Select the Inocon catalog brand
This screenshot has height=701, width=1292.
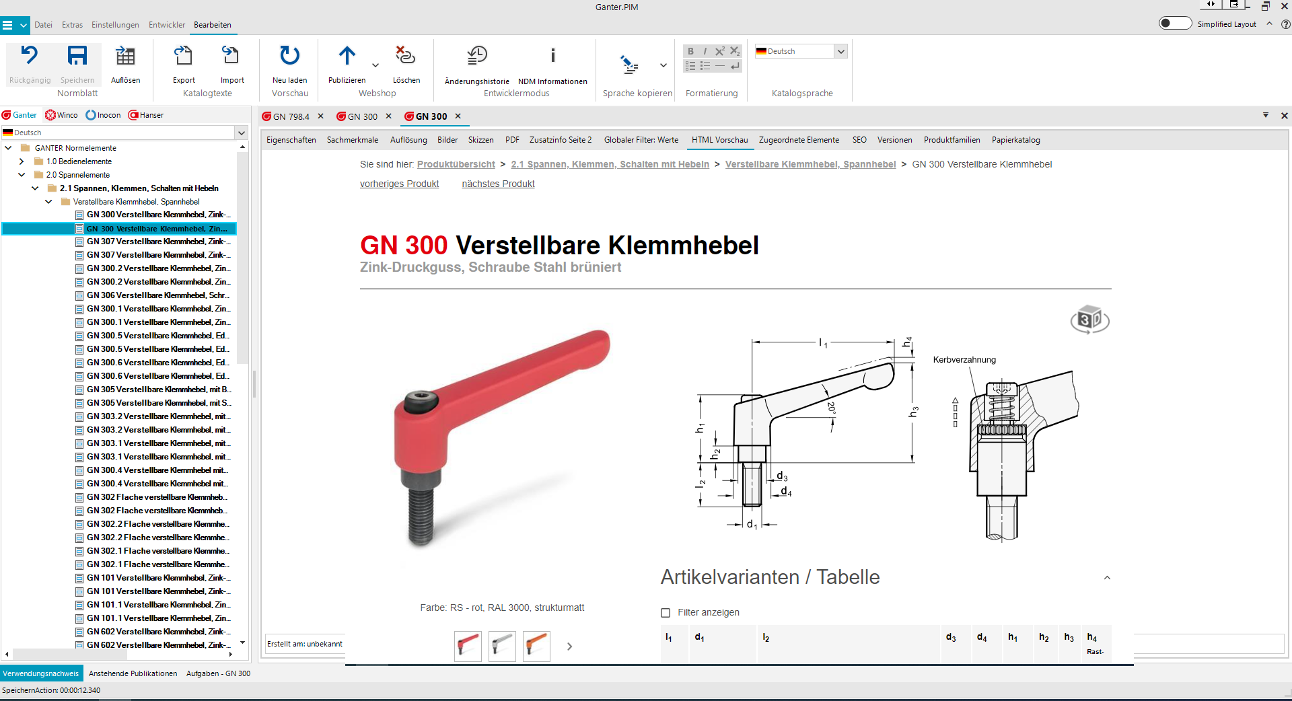tap(104, 115)
